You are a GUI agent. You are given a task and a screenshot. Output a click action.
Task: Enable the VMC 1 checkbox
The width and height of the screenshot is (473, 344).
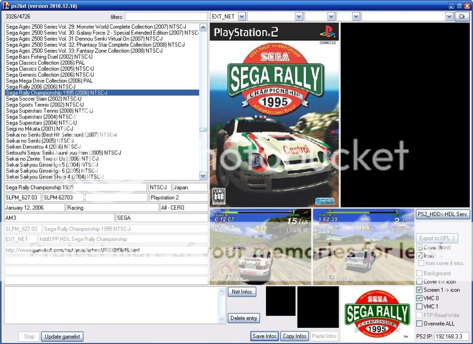(x=420, y=307)
